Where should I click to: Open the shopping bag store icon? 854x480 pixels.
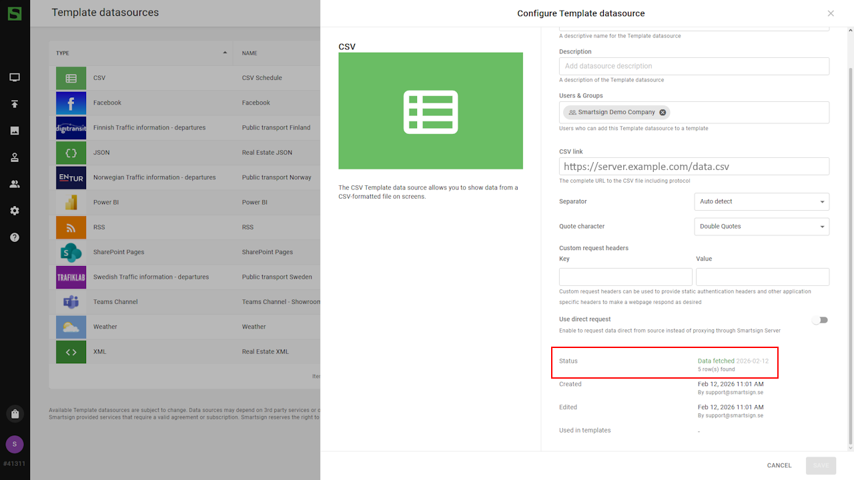pos(15,414)
